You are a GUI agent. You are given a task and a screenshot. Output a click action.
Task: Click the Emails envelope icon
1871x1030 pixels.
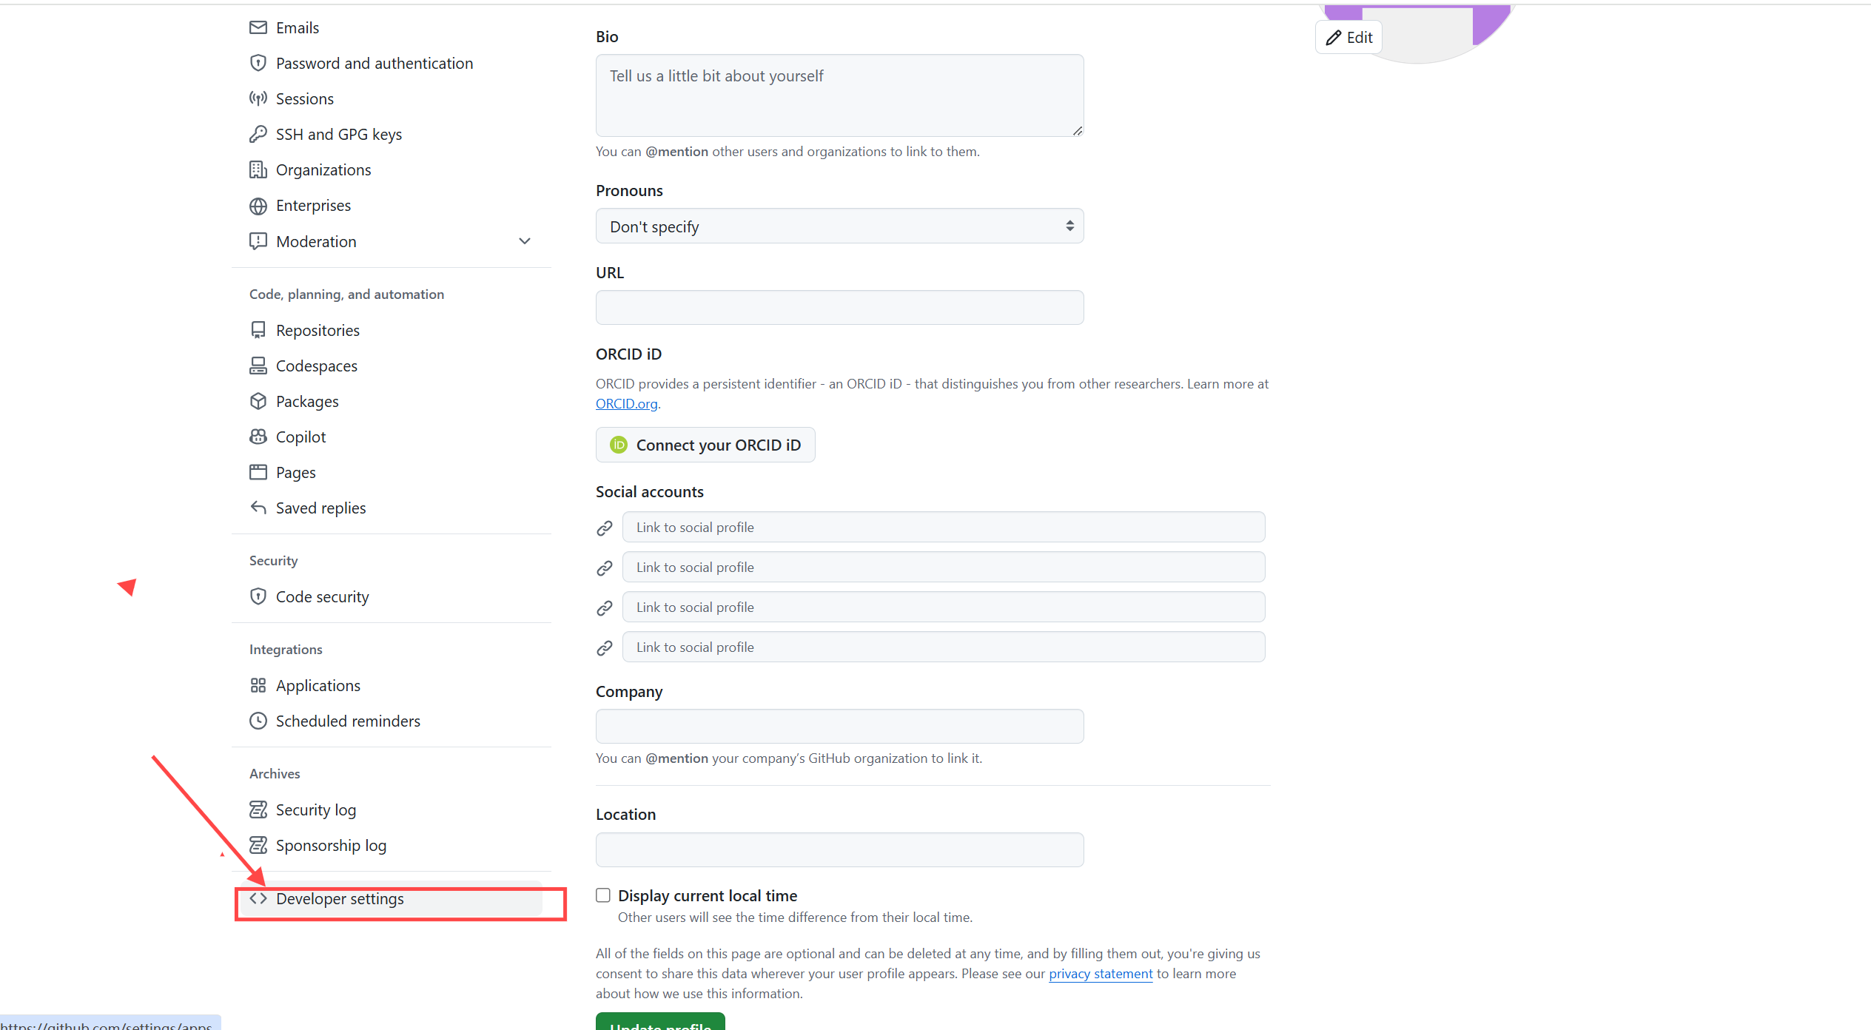(258, 27)
